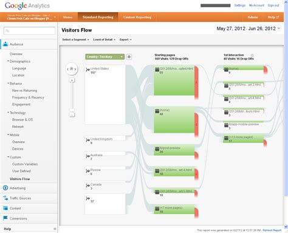The width and height of the screenshot is (288, 233).
Task: Open the Custom Variables report
Action: [x=25, y=164]
